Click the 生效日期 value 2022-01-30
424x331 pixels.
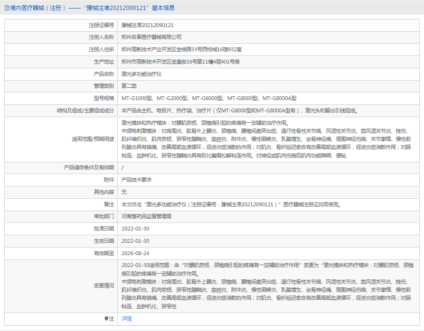coord(135,241)
